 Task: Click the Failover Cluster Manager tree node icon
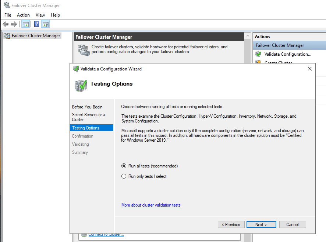pos(7,36)
